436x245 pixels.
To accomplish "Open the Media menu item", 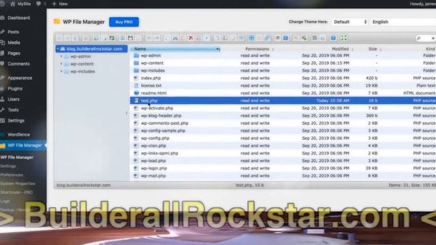I will coord(14,42).
